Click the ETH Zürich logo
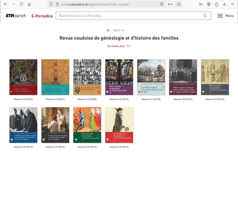 click(x=16, y=16)
